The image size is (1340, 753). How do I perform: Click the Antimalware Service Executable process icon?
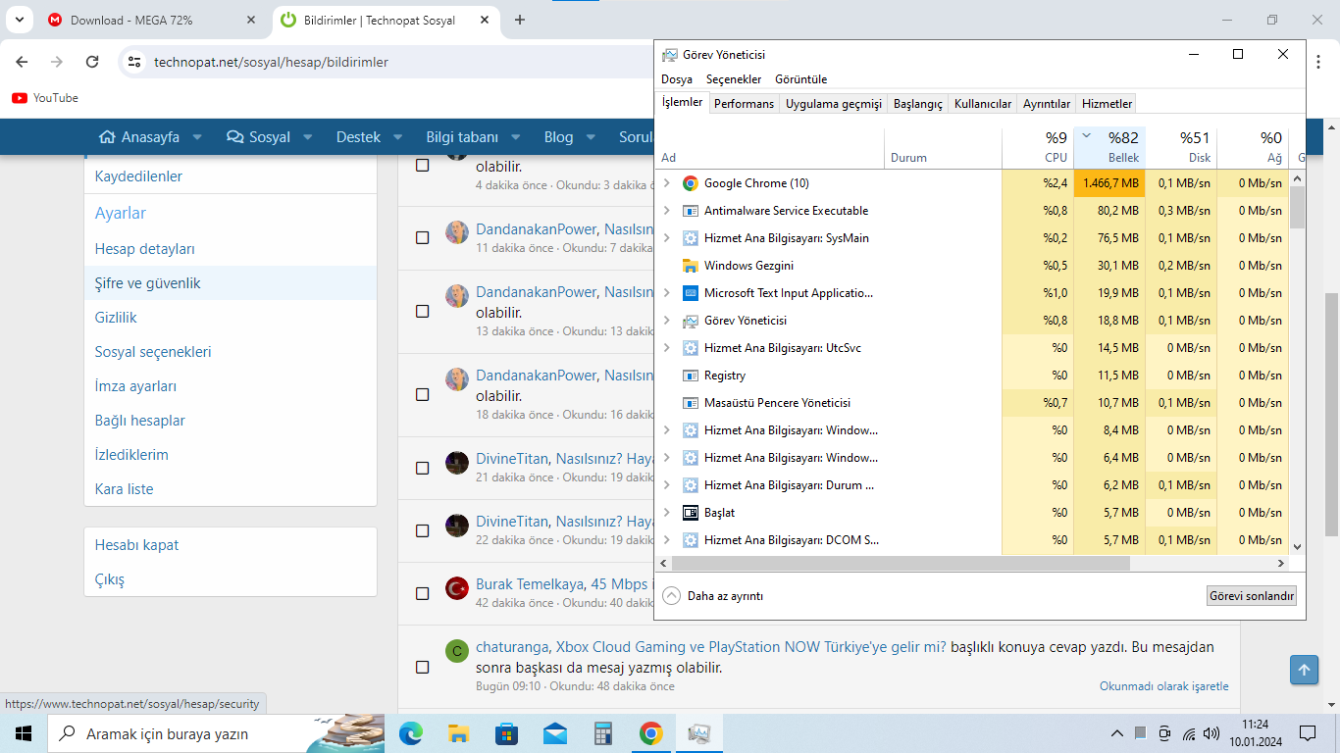pos(690,211)
